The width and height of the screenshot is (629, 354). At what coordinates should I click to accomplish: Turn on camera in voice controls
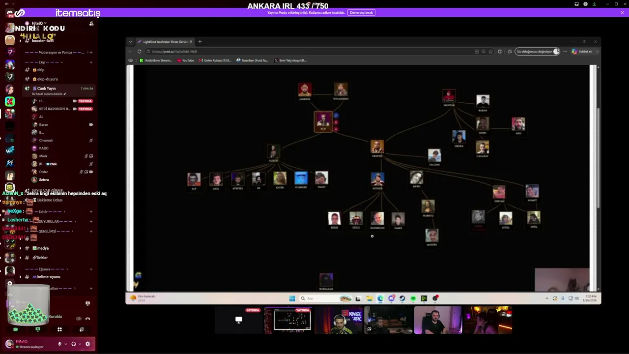tap(16, 329)
